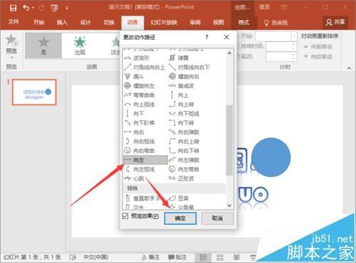This screenshot has width=356, height=263.
Task: Choose the 向右上转 motion path
Action: [x=184, y=141]
